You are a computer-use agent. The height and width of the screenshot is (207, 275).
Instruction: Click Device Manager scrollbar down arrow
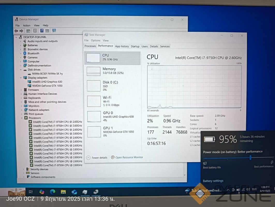point(184,175)
